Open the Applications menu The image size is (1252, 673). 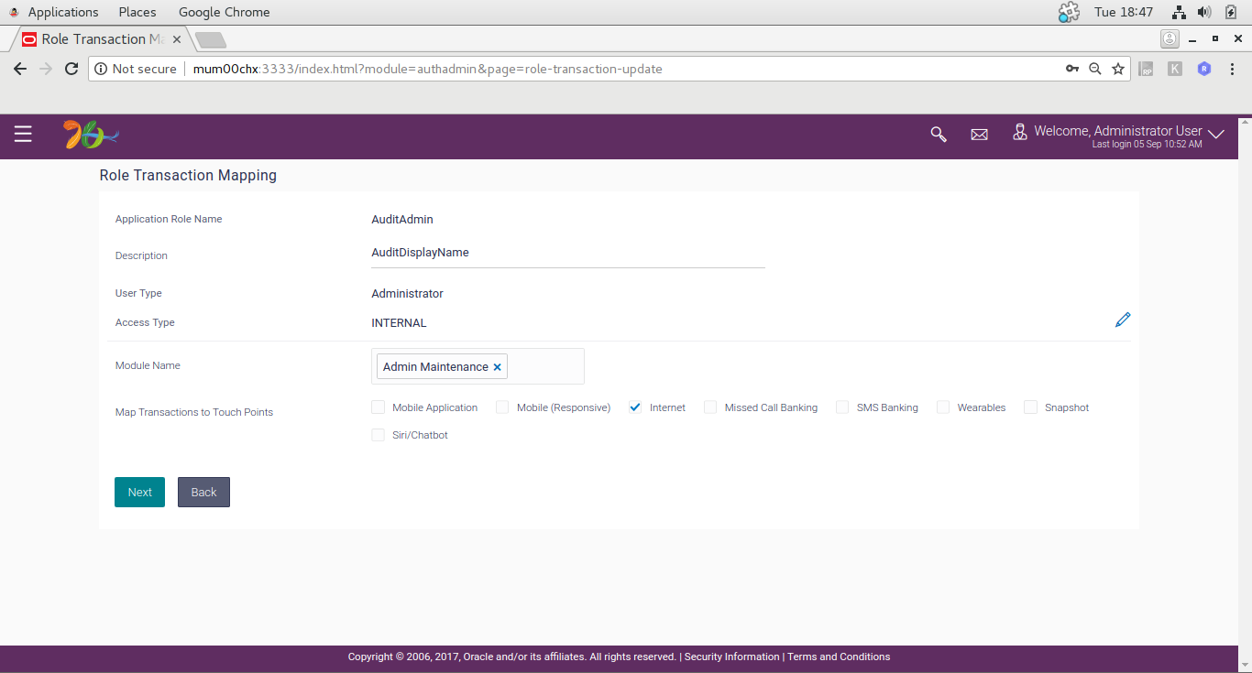pos(63,12)
